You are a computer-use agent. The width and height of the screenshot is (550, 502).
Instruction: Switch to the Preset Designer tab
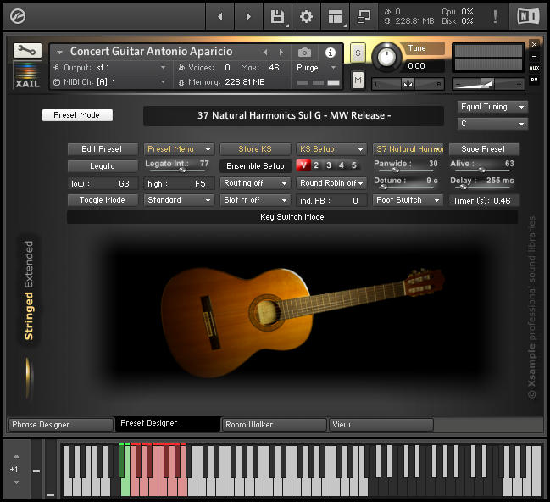tap(168, 424)
